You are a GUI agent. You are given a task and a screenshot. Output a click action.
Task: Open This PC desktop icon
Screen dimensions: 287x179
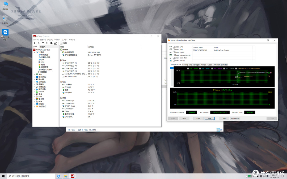(5, 6)
